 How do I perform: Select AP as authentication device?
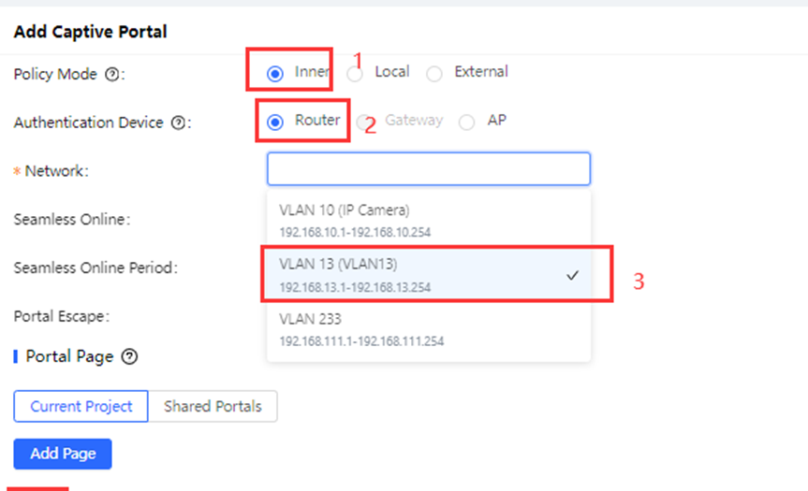467,122
